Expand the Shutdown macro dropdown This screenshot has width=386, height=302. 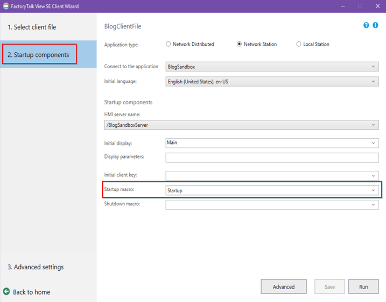point(374,205)
